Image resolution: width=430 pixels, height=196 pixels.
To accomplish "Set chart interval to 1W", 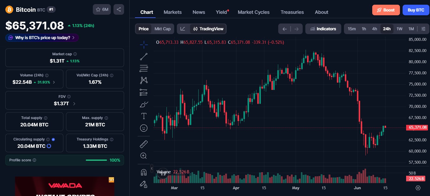I will pyautogui.click(x=399, y=29).
